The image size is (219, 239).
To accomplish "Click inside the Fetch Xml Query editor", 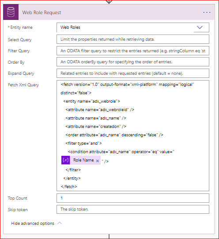I will pyautogui.click(x=133, y=136).
